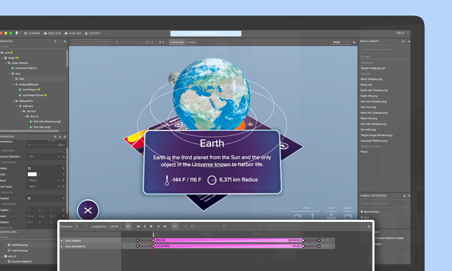Play the timeline animation
452x271 pixels.
point(151,226)
